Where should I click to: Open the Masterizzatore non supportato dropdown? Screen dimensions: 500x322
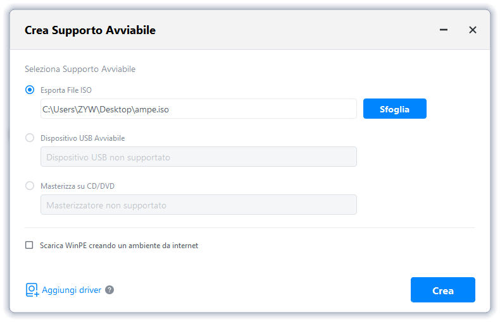[198, 205]
